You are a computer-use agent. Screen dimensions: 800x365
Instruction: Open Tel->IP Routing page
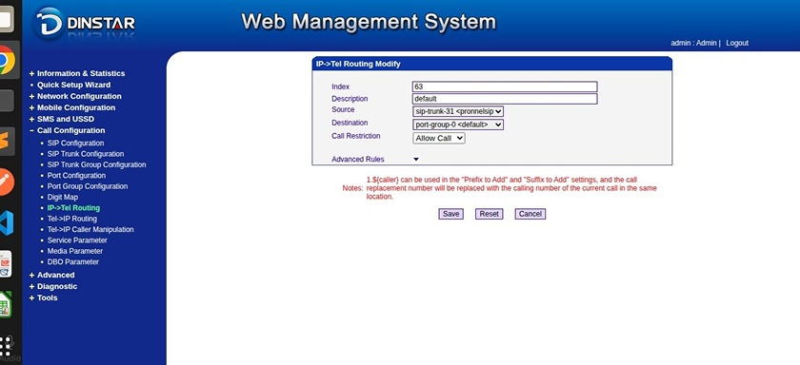(72, 219)
